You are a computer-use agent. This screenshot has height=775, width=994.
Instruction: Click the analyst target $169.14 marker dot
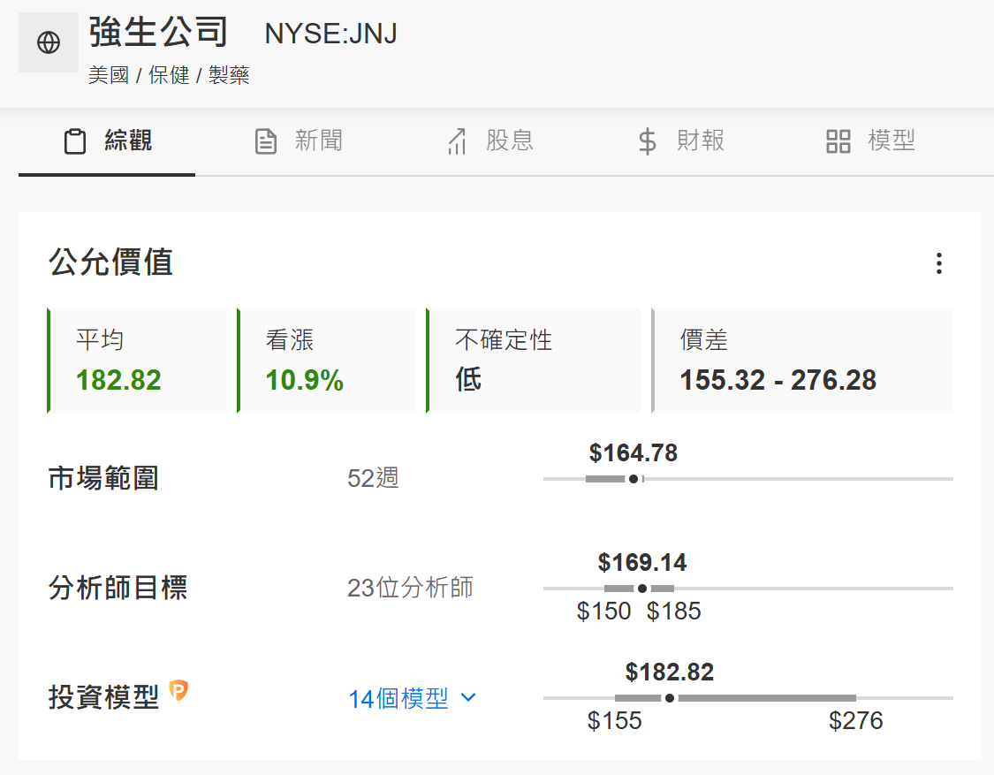pos(642,589)
